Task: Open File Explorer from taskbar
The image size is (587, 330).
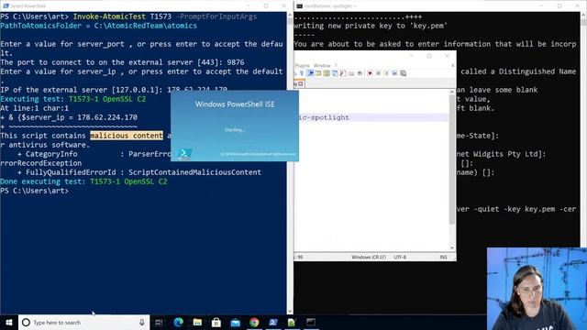Action: pos(197,323)
